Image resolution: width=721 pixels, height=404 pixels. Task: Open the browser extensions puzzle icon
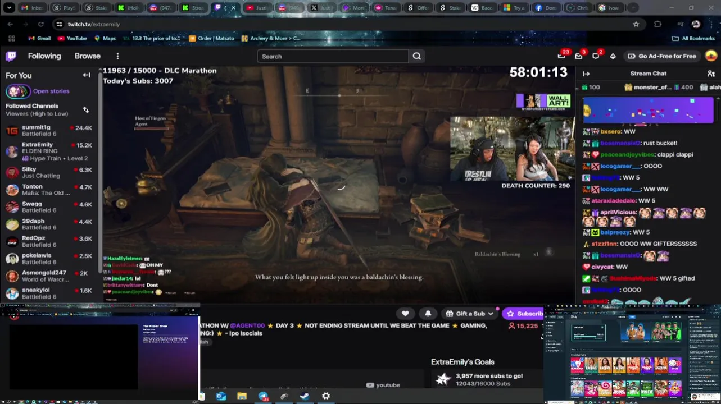(x=657, y=24)
